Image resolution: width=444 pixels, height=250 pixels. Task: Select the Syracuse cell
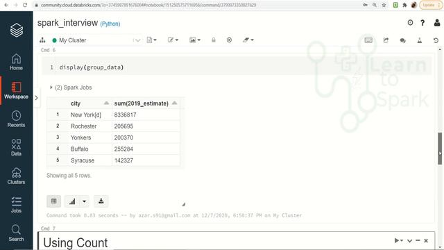pos(90,160)
